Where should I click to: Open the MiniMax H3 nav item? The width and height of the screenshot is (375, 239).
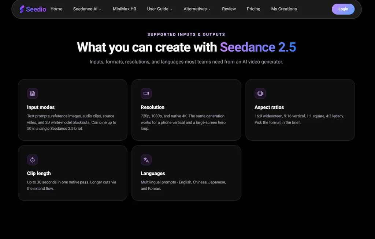125,9
